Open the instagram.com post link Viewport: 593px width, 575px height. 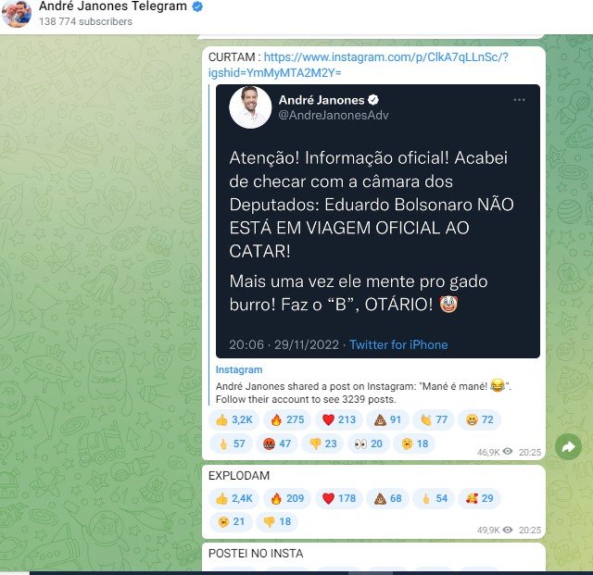[x=359, y=65]
